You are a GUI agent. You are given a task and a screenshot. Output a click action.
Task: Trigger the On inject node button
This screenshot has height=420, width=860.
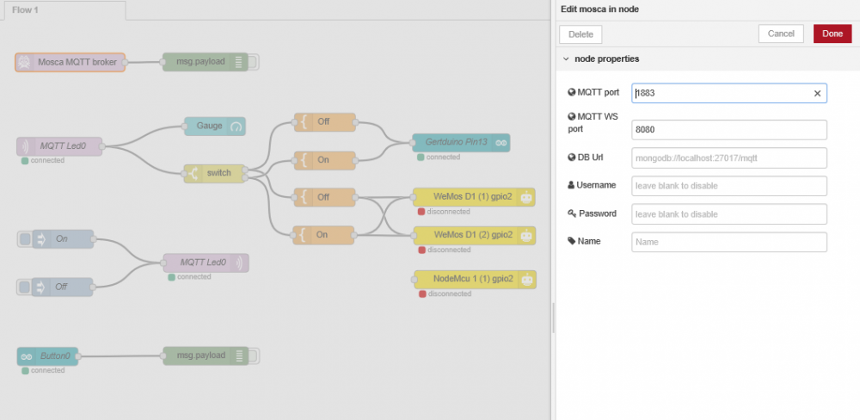point(24,238)
